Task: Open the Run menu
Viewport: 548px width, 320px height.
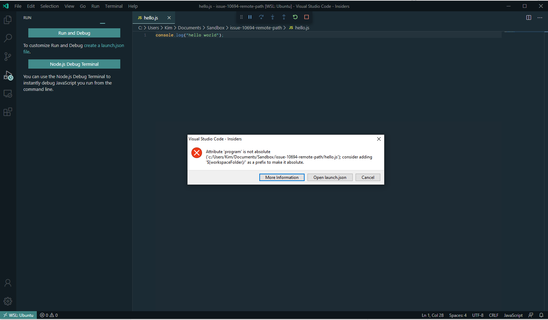Action: tap(95, 6)
